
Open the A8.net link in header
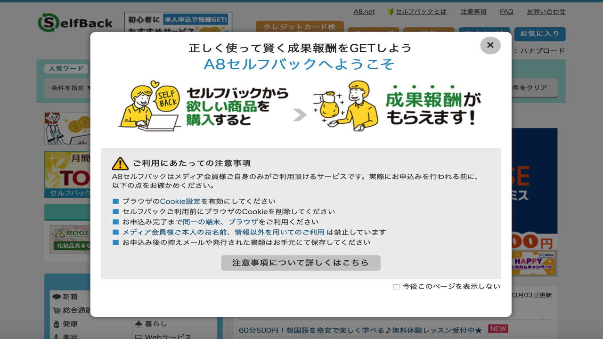(x=364, y=12)
